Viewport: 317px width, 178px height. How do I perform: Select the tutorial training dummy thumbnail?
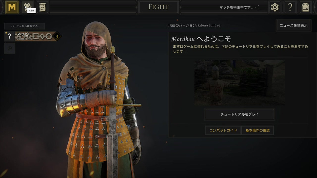coord(240,83)
